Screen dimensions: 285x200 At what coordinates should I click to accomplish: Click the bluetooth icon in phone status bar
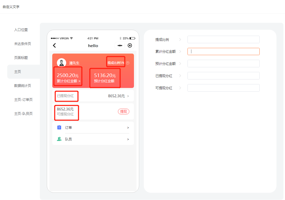(x=120, y=38)
